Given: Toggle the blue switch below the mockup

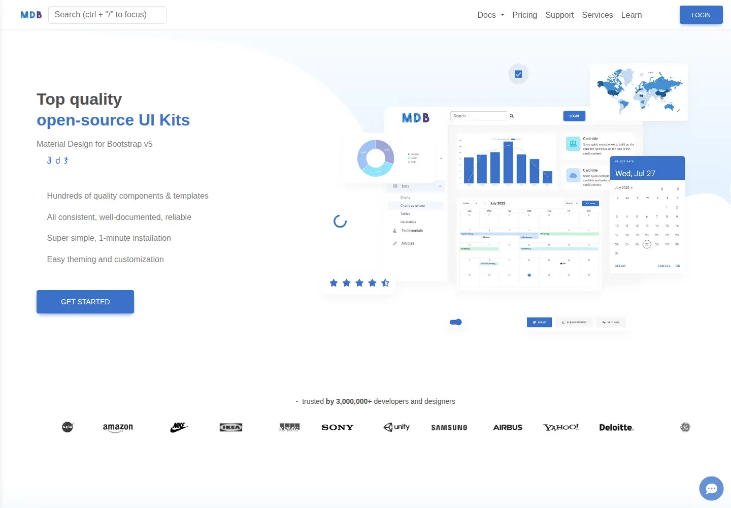Looking at the screenshot, I should pyautogui.click(x=456, y=322).
